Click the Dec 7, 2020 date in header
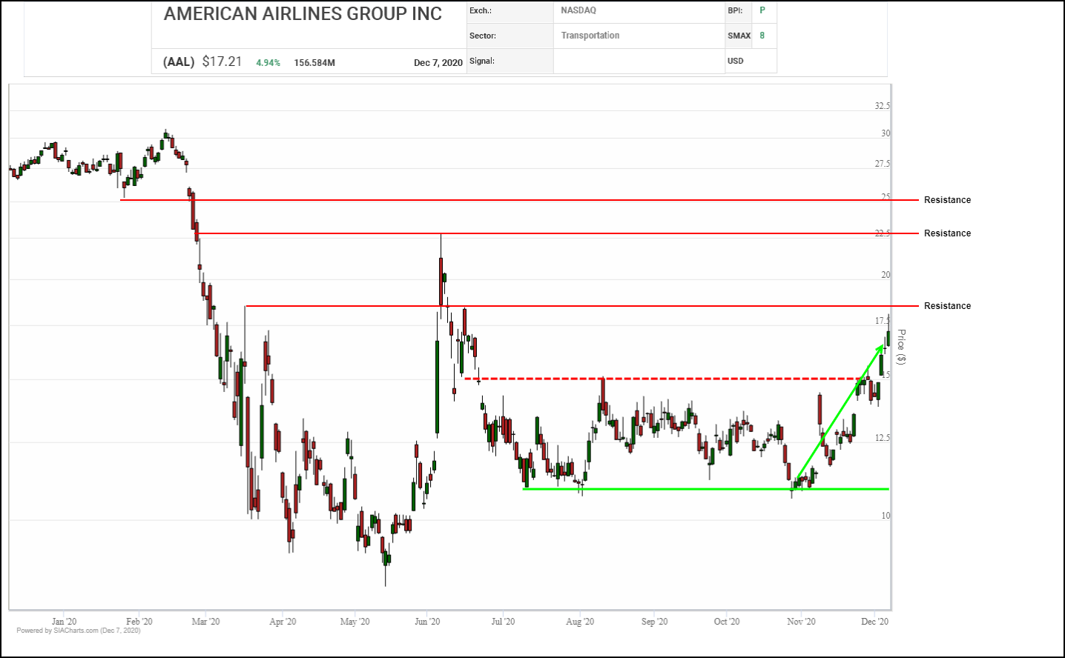1065x658 pixels. (438, 63)
